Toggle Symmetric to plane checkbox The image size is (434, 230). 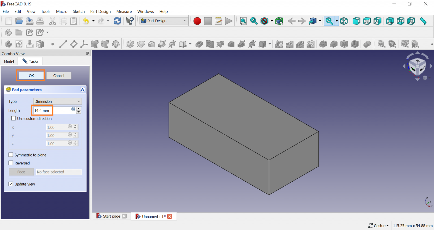11,155
